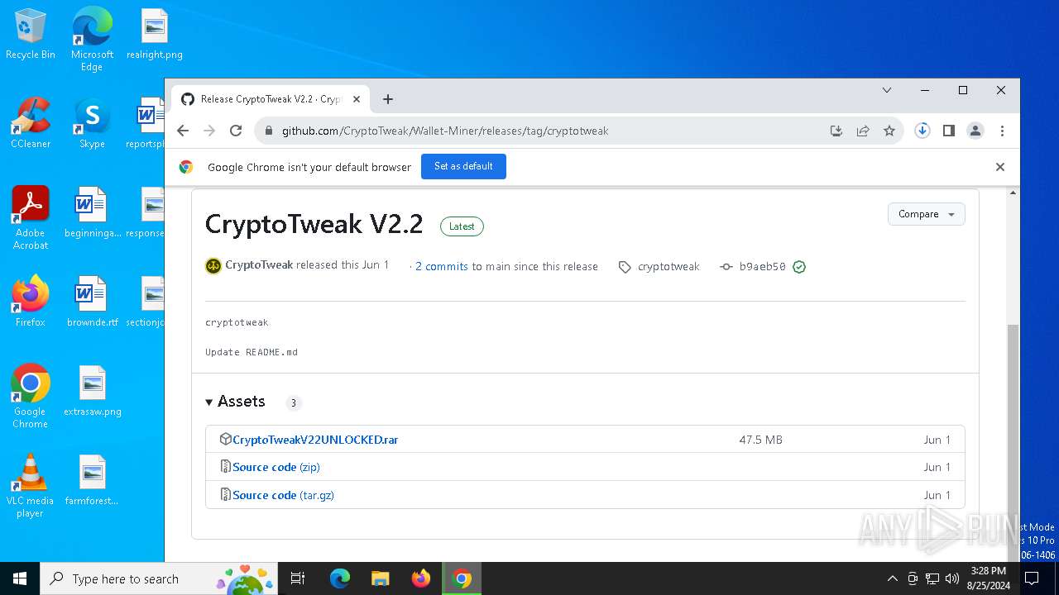Open Chrome three-dot menu
Viewport: 1059px width, 595px height.
pyautogui.click(x=1002, y=131)
